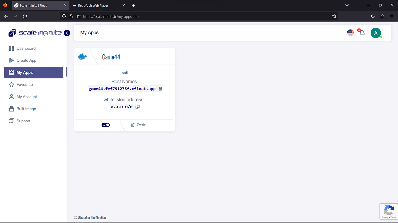Open notifications via the bell icon

pos(361,33)
